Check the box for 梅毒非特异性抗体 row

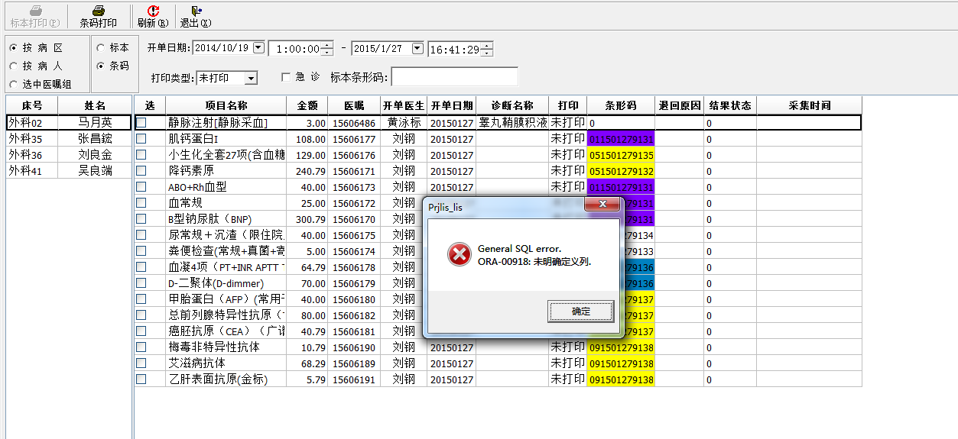tap(141, 347)
